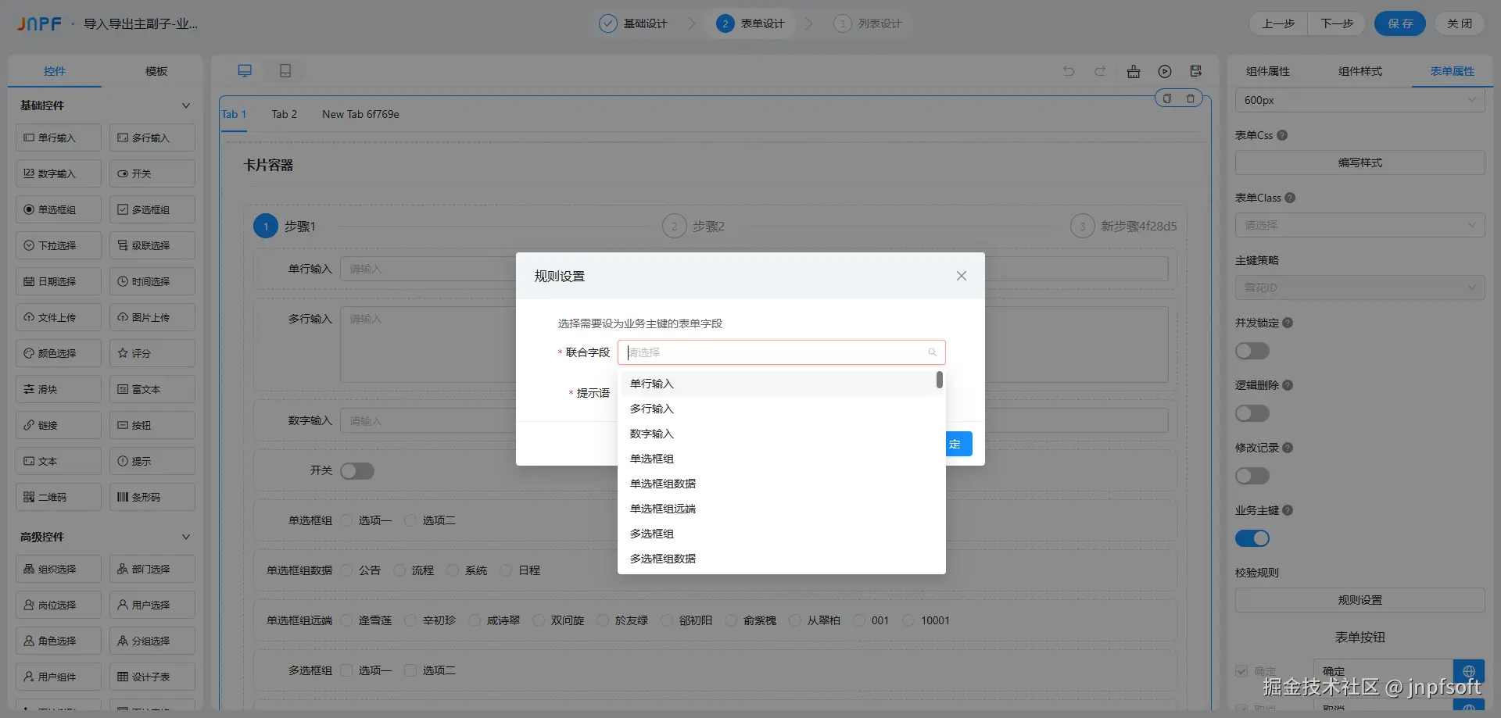Viewport: 1501px width, 718px height.
Task: Open New Tab 6f769e
Action: tap(360, 114)
